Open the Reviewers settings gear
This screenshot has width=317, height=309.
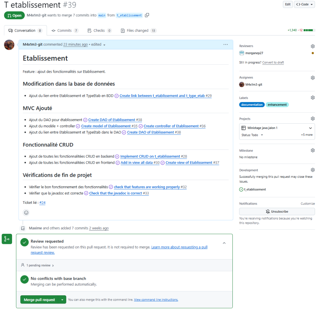pos(312,46)
